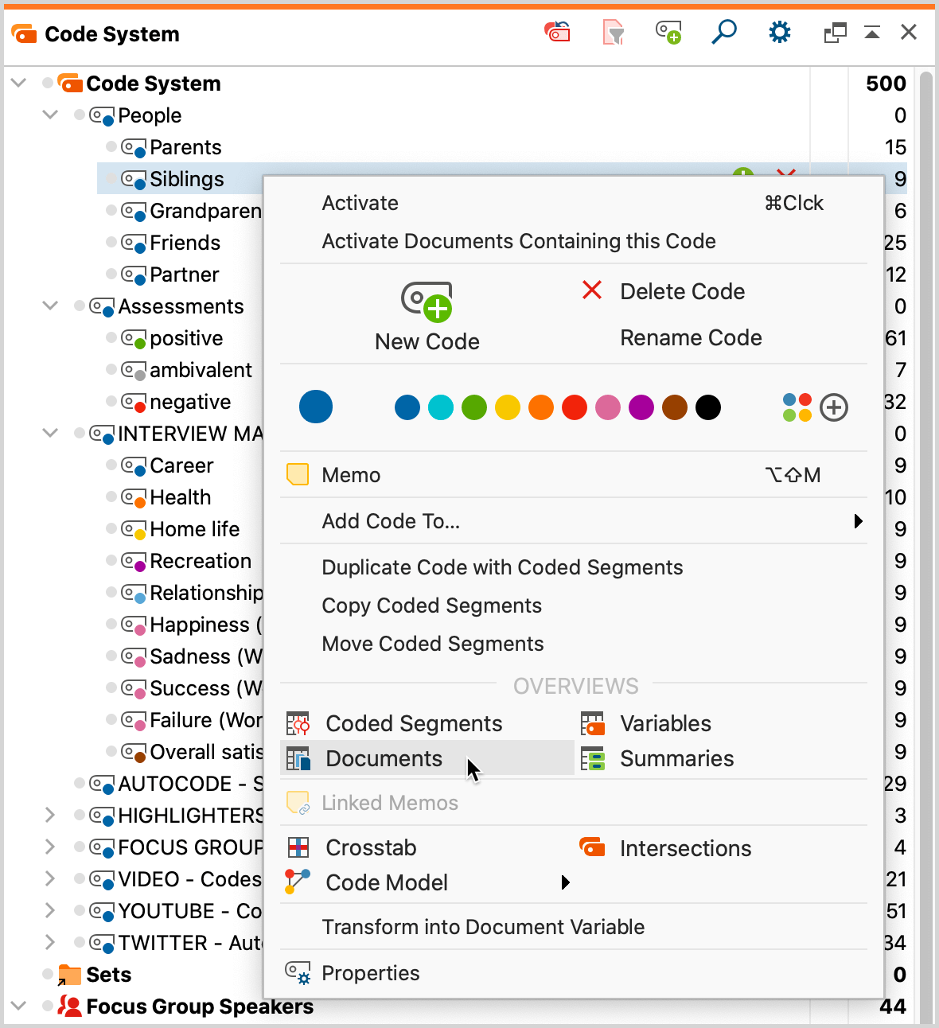Click the Health code icon with orange dot
Image resolution: width=939 pixels, height=1028 pixels.
pyautogui.click(x=133, y=498)
